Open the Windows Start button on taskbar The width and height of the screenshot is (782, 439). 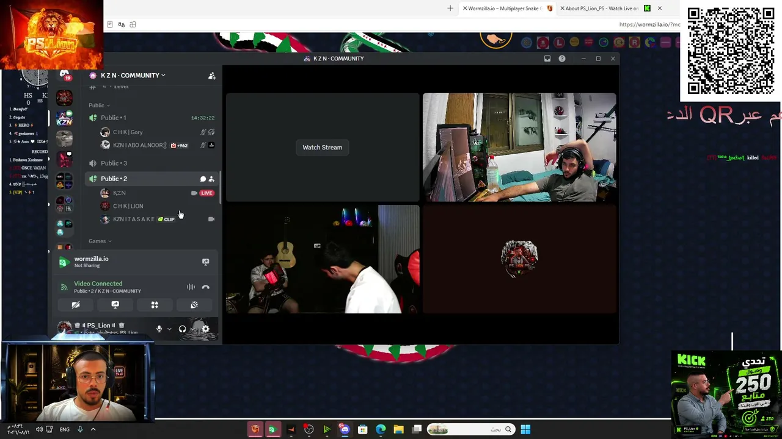pos(525,430)
